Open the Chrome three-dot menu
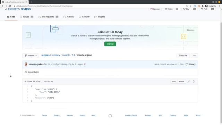The height and width of the screenshot is (125, 222). coord(220,6)
